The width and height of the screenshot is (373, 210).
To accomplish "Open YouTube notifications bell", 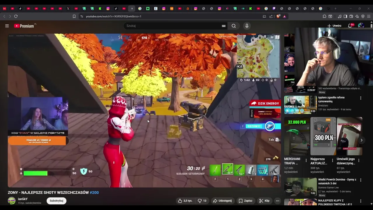I will point(351,26).
